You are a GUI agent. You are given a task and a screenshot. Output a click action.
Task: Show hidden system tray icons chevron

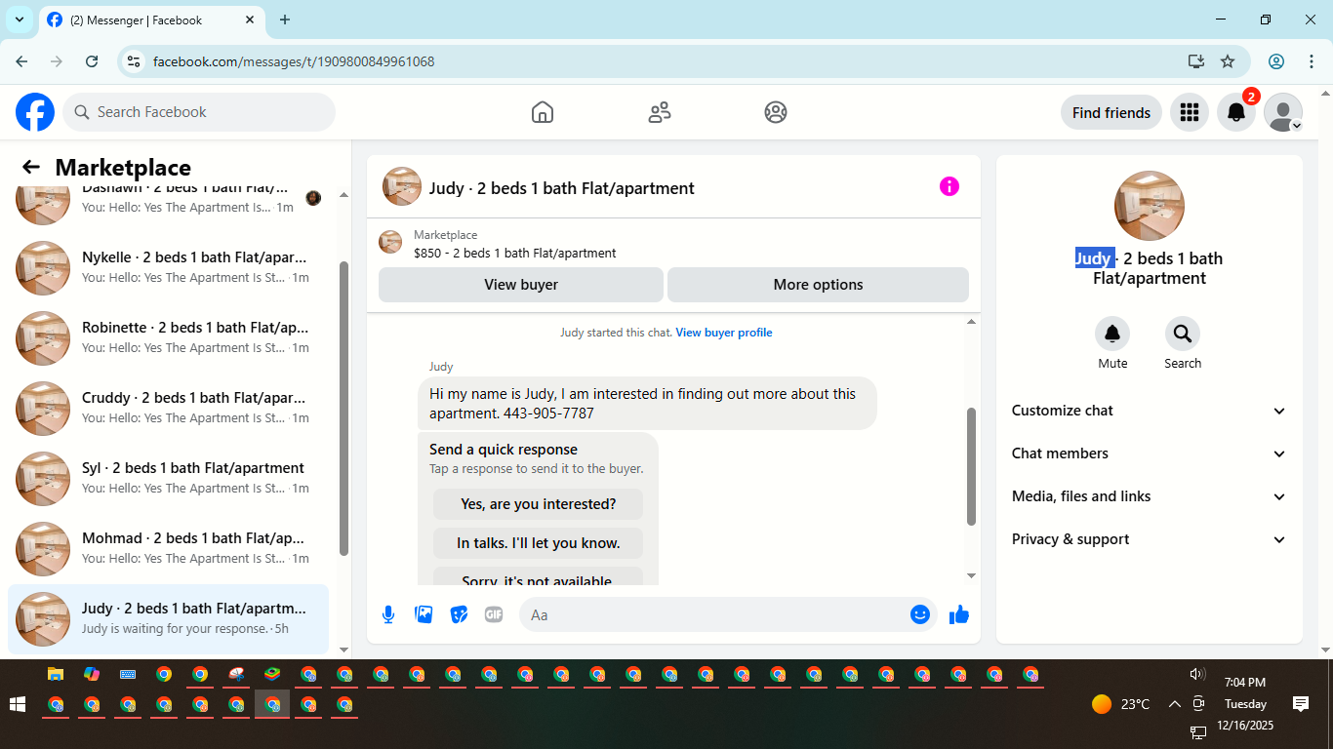click(1174, 704)
